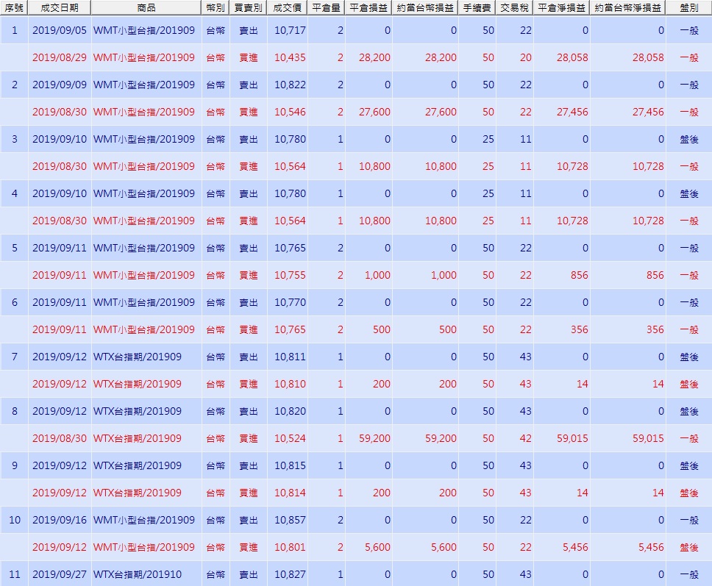This screenshot has height=586, width=712.
Task: Sort by the 成交日期 column header
Action: (x=60, y=7)
